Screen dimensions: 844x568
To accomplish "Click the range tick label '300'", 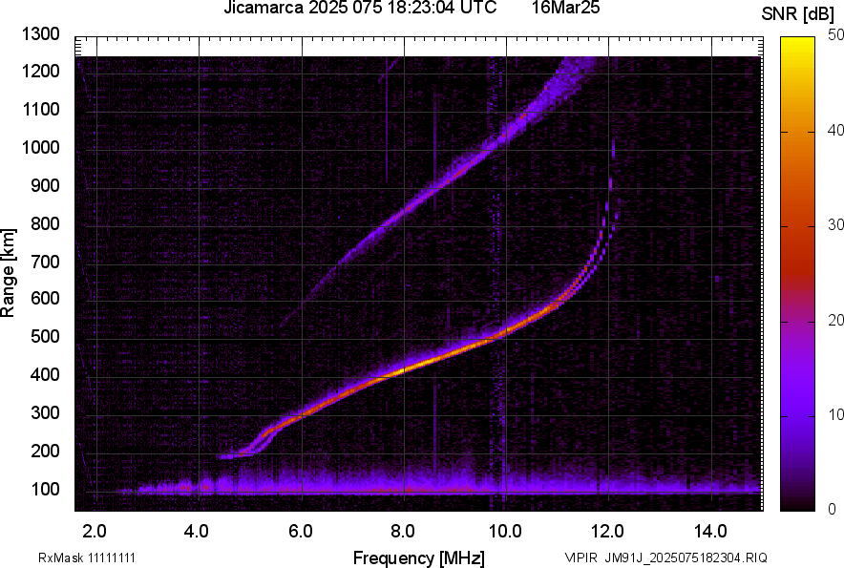I will pos(45,413).
